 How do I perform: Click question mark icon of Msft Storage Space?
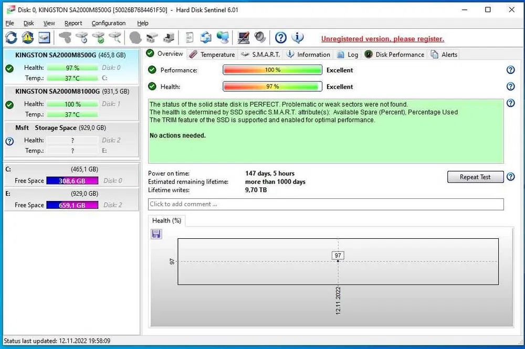click(x=9, y=141)
